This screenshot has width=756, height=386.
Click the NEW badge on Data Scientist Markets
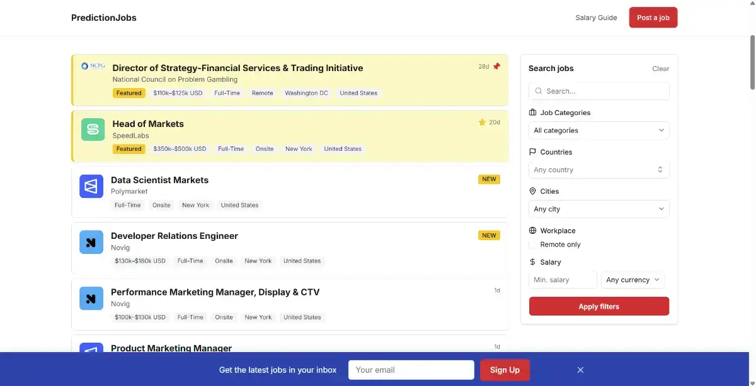click(489, 179)
